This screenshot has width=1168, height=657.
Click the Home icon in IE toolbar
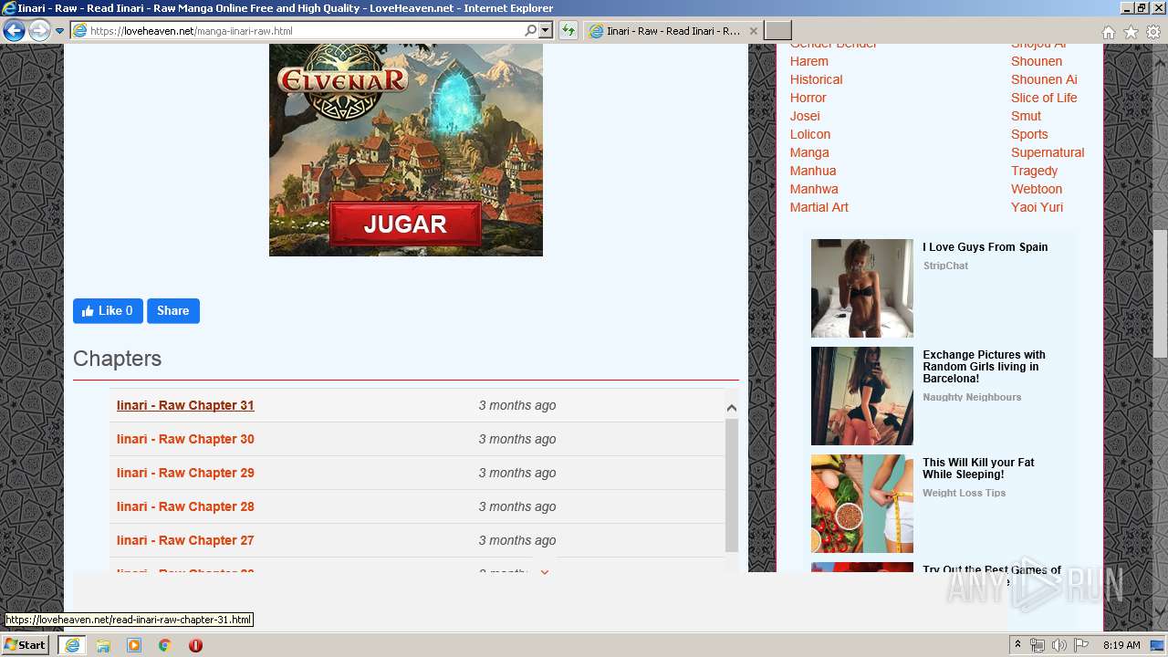(x=1108, y=32)
